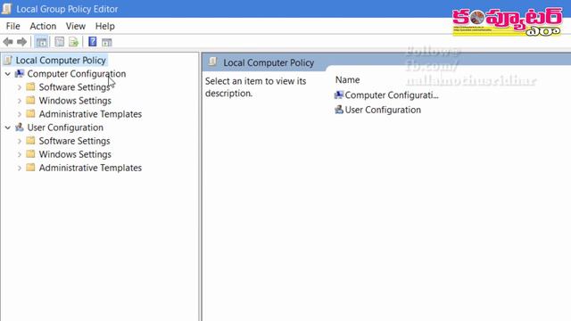Toggle the Show/Hide Action Pane icon
Screen dimensions: 571x321
coord(107,42)
